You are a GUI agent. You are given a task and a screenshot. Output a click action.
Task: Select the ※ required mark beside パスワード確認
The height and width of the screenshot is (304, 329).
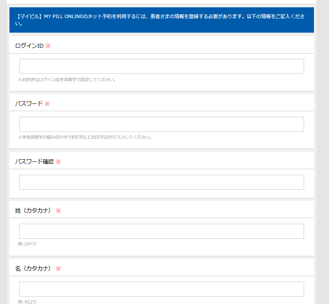(x=58, y=162)
